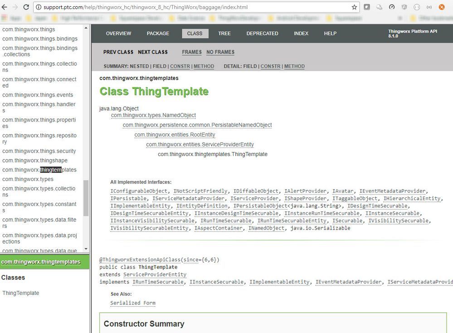Click the FRAMES link
Screen dimensions: 453x333
click(192, 52)
